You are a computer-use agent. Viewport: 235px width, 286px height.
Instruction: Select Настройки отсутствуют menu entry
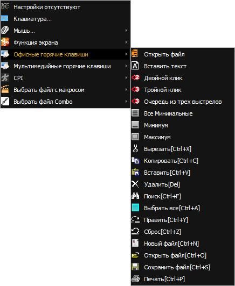pos(65,7)
